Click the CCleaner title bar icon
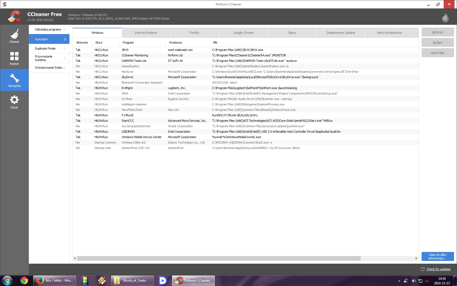 point(4,4)
